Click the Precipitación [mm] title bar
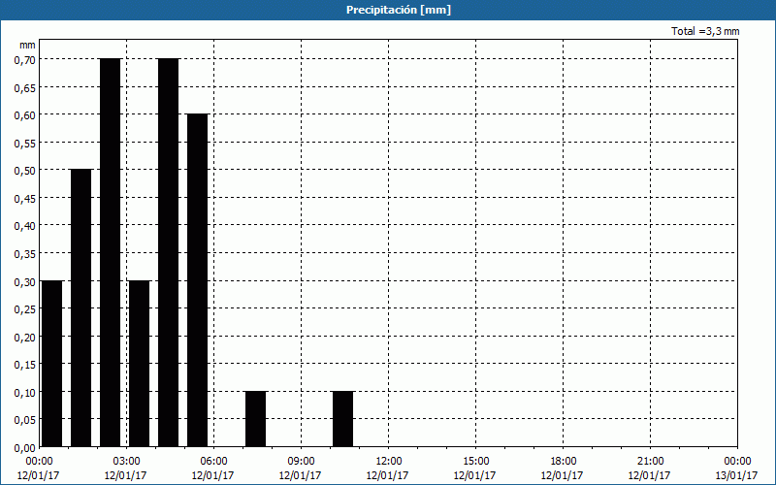Viewport: 776px width, 485px height. 388,10
